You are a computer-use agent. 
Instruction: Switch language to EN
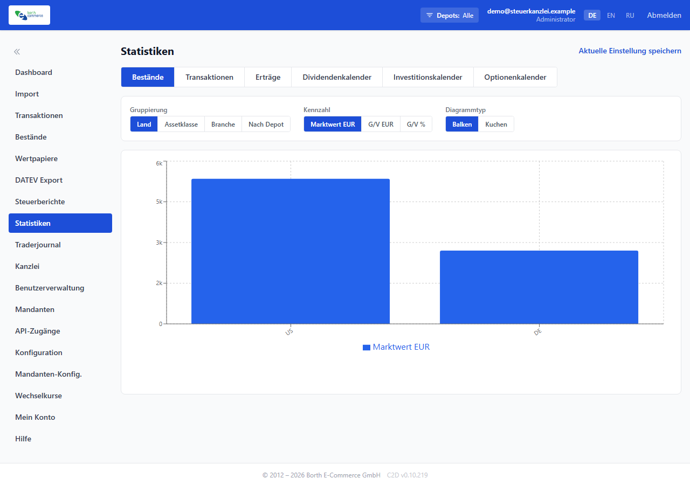[611, 15]
